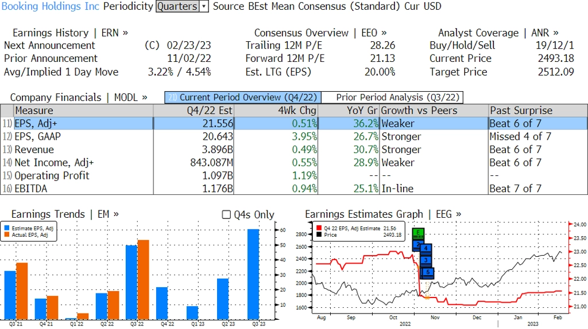The image size is (588, 329).
Task: Select the EBITDA measure row
Action: pyautogui.click(x=294, y=189)
